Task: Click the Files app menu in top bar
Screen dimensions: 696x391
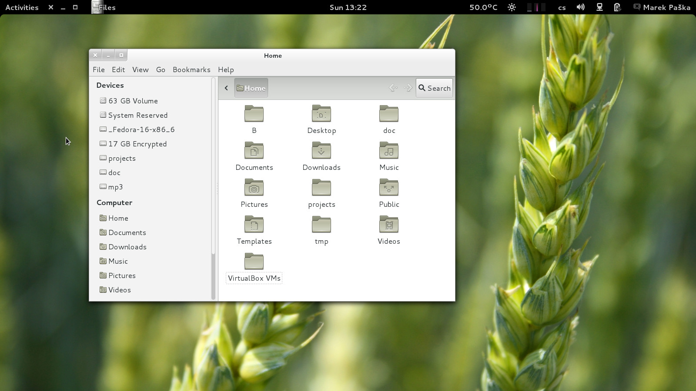Action: (x=104, y=7)
